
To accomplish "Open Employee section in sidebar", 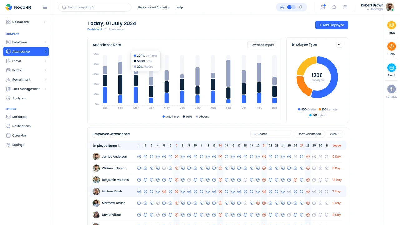I will click(x=26, y=42).
